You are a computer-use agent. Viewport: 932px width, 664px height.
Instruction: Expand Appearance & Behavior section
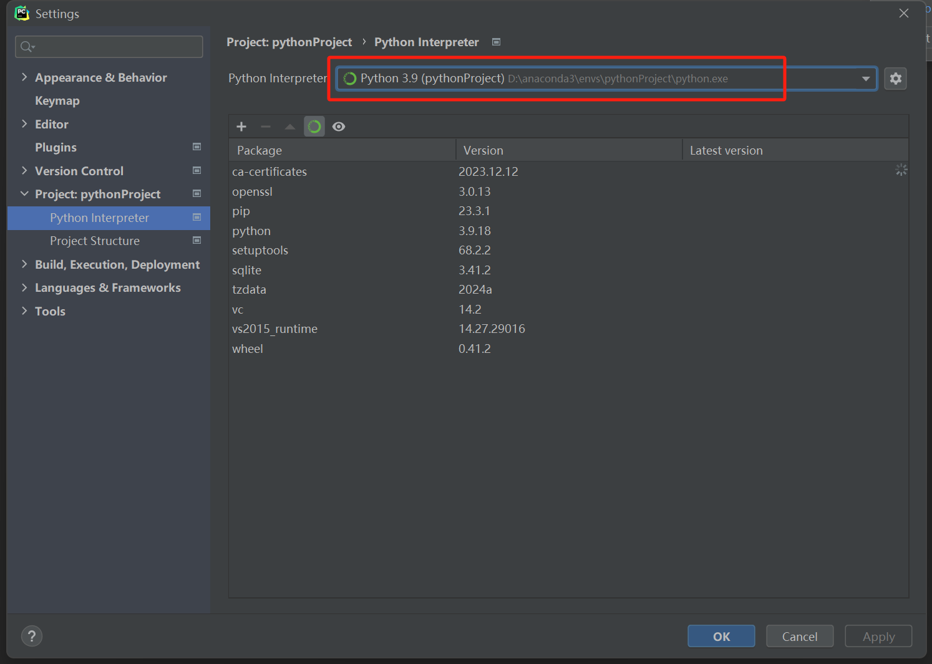pyautogui.click(x=24, y=77)
